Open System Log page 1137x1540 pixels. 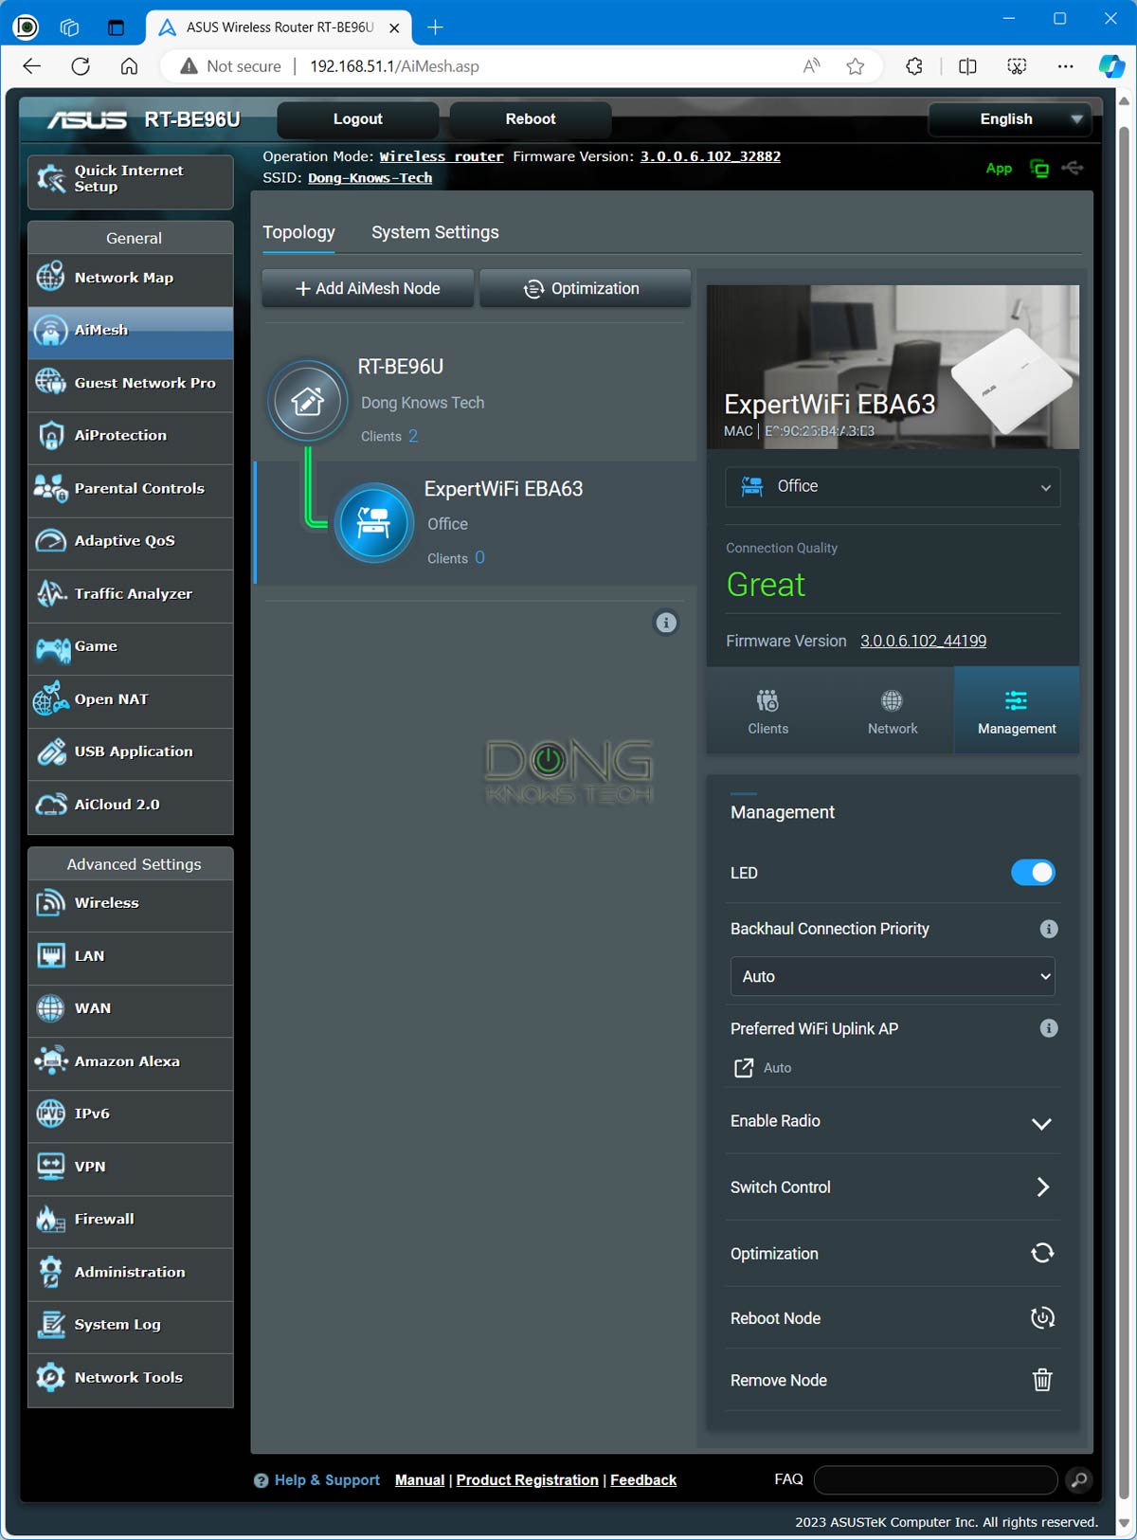[x=131, y=1325]
